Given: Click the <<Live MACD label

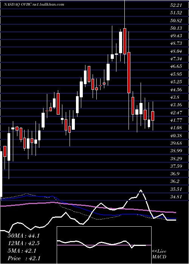Looking at the screenshot, I should 159,254.
